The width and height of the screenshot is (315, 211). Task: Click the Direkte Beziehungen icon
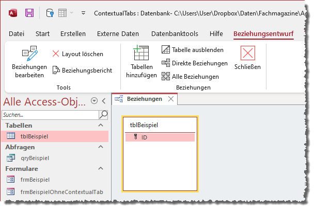click(x=166, y=63)
